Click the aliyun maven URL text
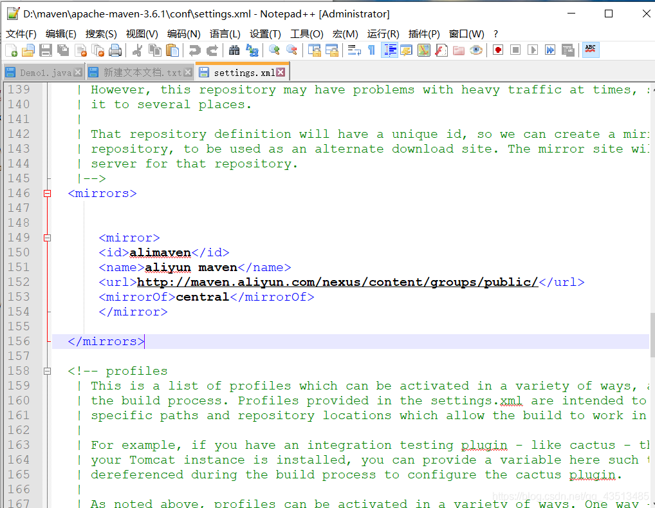655x508 pixels. click(338, 282)
